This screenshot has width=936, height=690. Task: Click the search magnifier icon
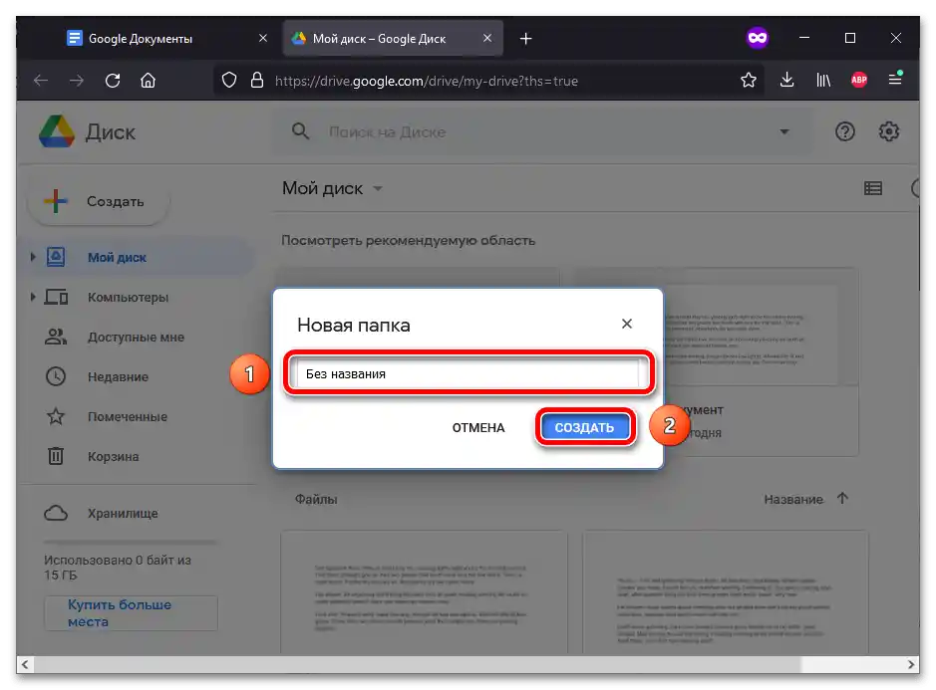tap(300, 131)
